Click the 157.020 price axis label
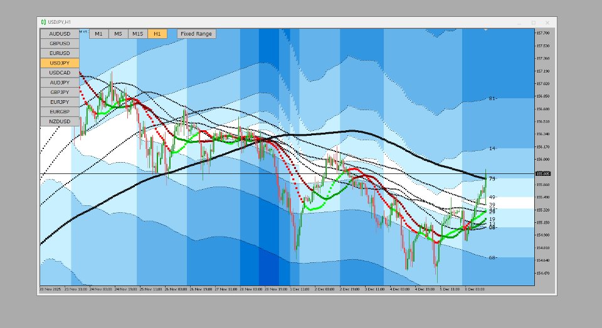Screen dimensions: 602x328 (543, 83)
